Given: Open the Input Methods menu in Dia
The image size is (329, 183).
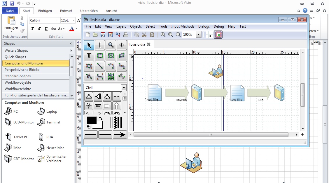Looking at the screenshot, I should [x=183, y=26].
